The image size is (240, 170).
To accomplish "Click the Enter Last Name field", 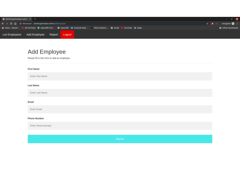I will click(120, 93).
